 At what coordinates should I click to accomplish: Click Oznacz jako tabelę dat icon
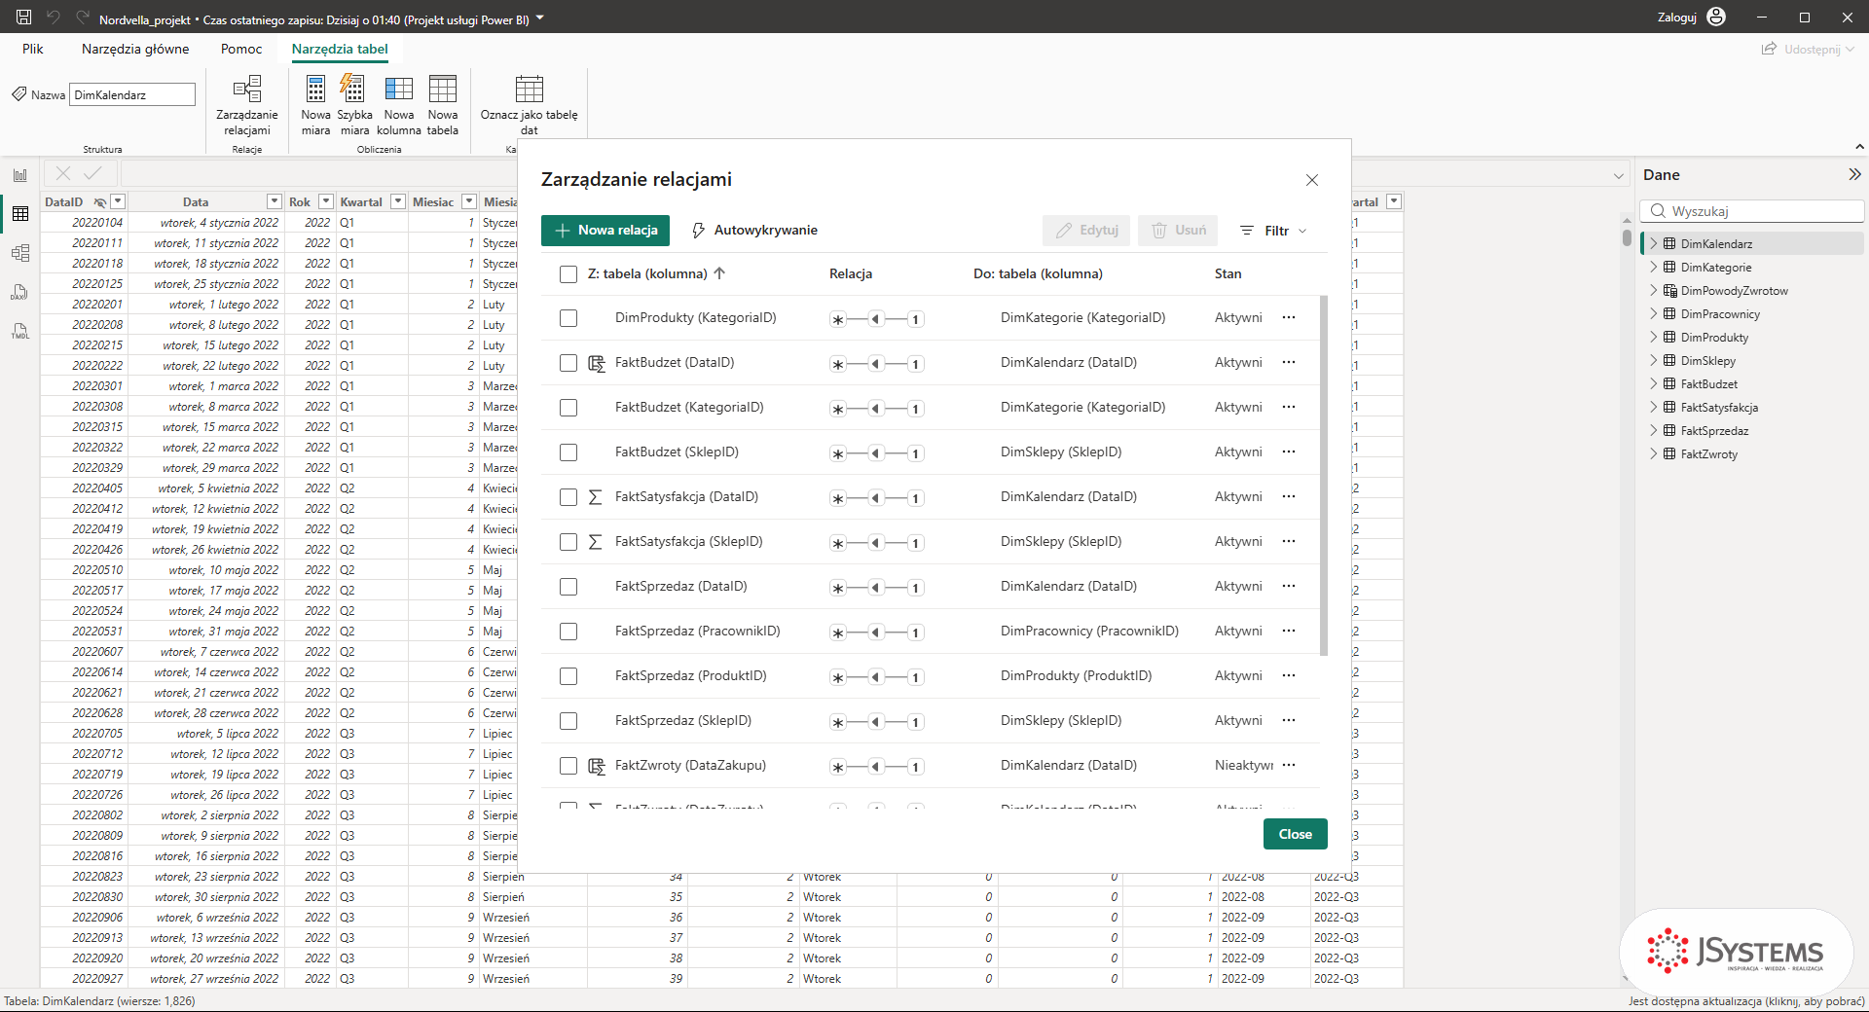529,89
